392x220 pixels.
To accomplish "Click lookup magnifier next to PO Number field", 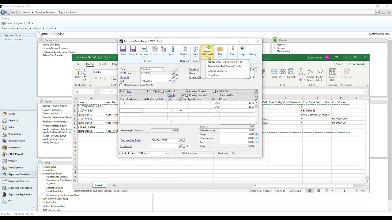I will pos(174,73).
